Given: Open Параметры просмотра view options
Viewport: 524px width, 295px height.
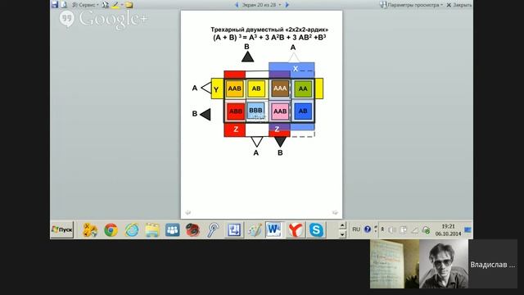Looking at the screenshot, I should pyautogui.click(x=411, y=5).
